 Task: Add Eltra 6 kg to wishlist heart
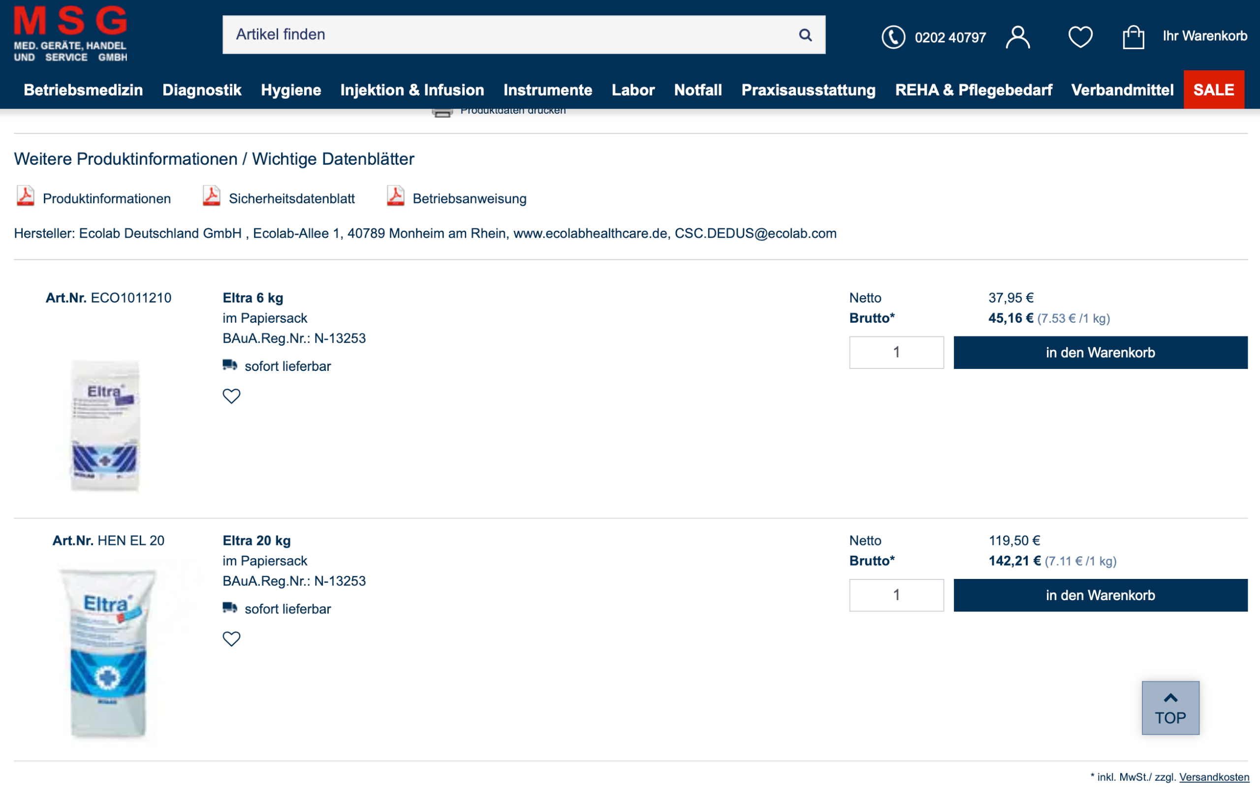pos(232,396)
